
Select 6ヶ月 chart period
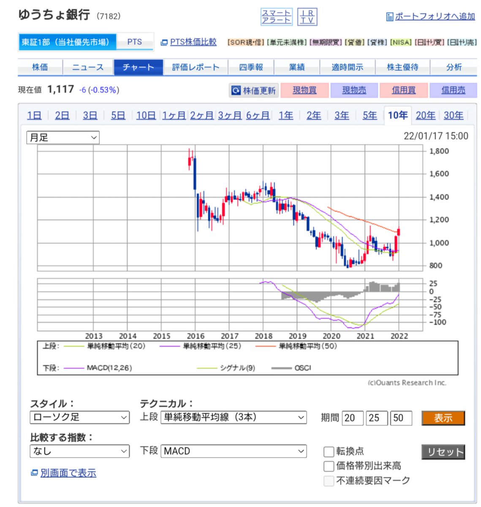258,116
